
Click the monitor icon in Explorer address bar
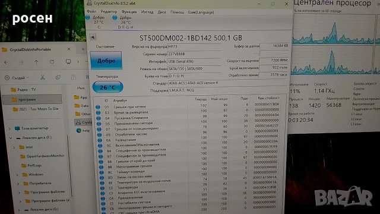[68, 62]
